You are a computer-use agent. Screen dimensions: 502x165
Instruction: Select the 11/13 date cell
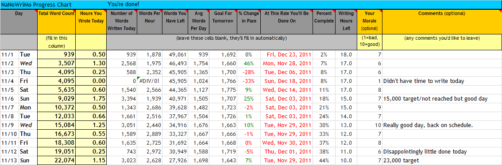click(9, 160)
